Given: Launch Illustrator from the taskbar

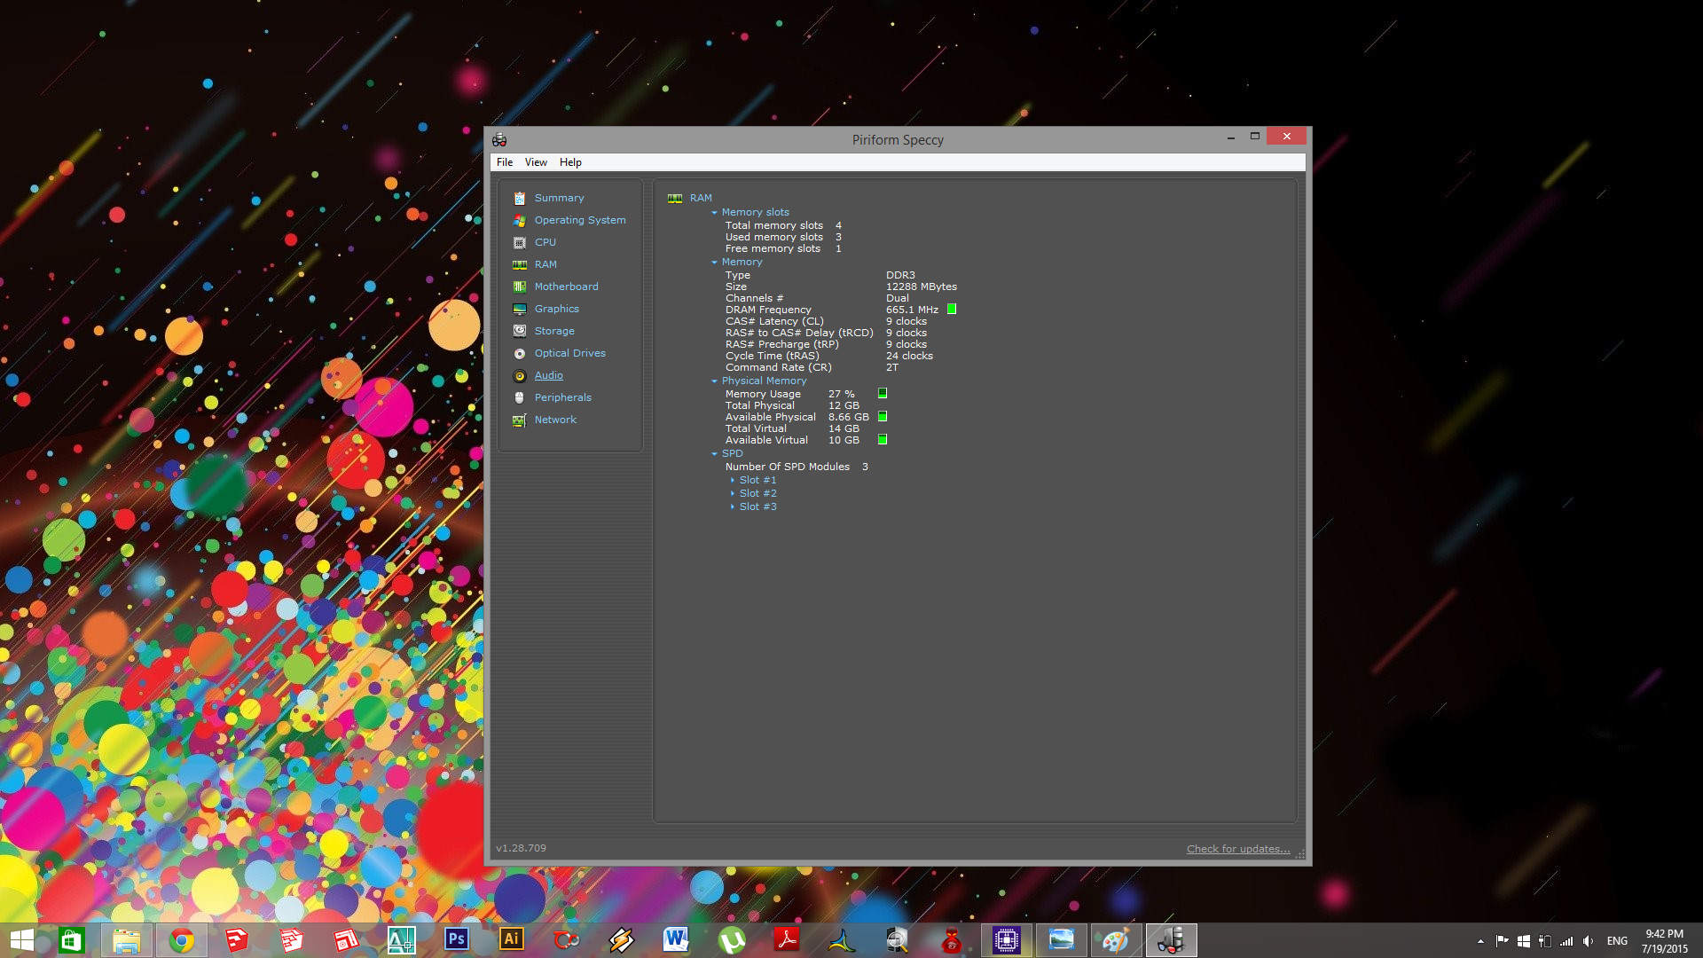Looking at the screenshot, I should pos(512,939).
